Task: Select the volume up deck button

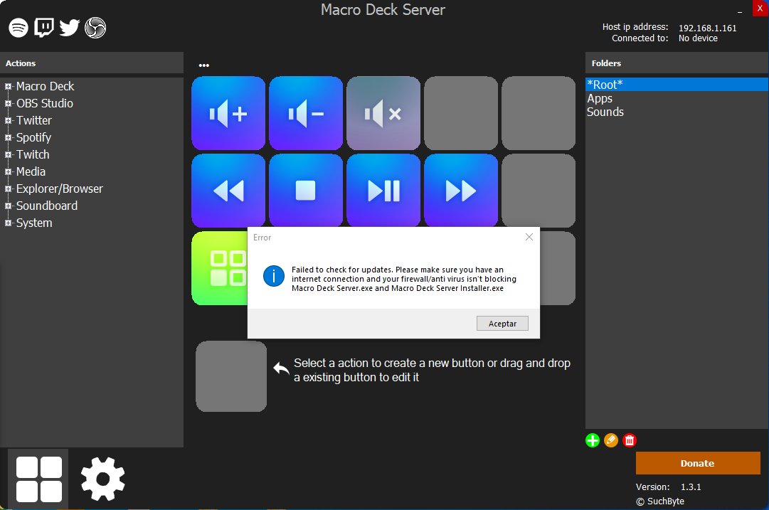Action: [x=228, y=113]
